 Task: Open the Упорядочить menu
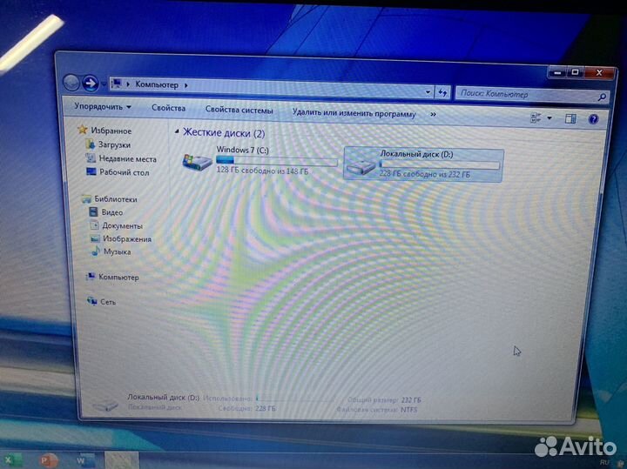click(103, 107)
